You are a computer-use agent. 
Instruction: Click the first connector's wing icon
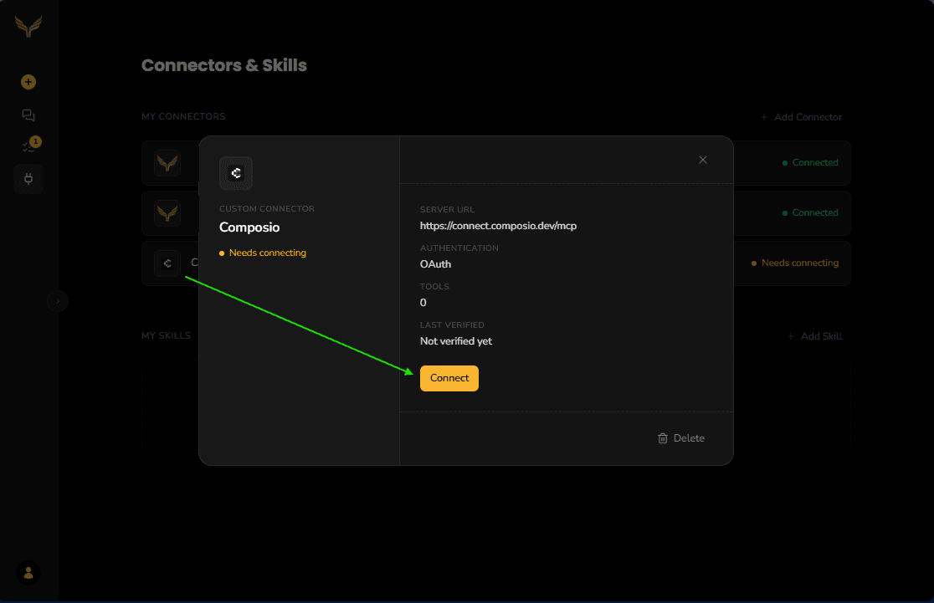(167, 162)
